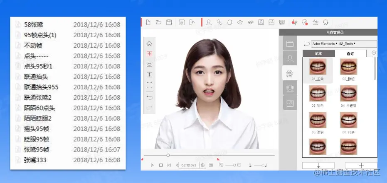
Task: Show the timeline panel icon
Action: [x=211, y=165]
